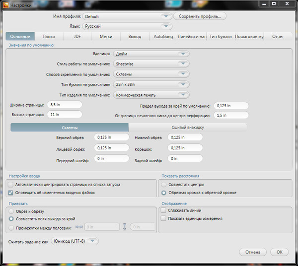Enable Автоматически центрировать страницы из списка запуска
298x266 pixels.
[x=11, y=184]
